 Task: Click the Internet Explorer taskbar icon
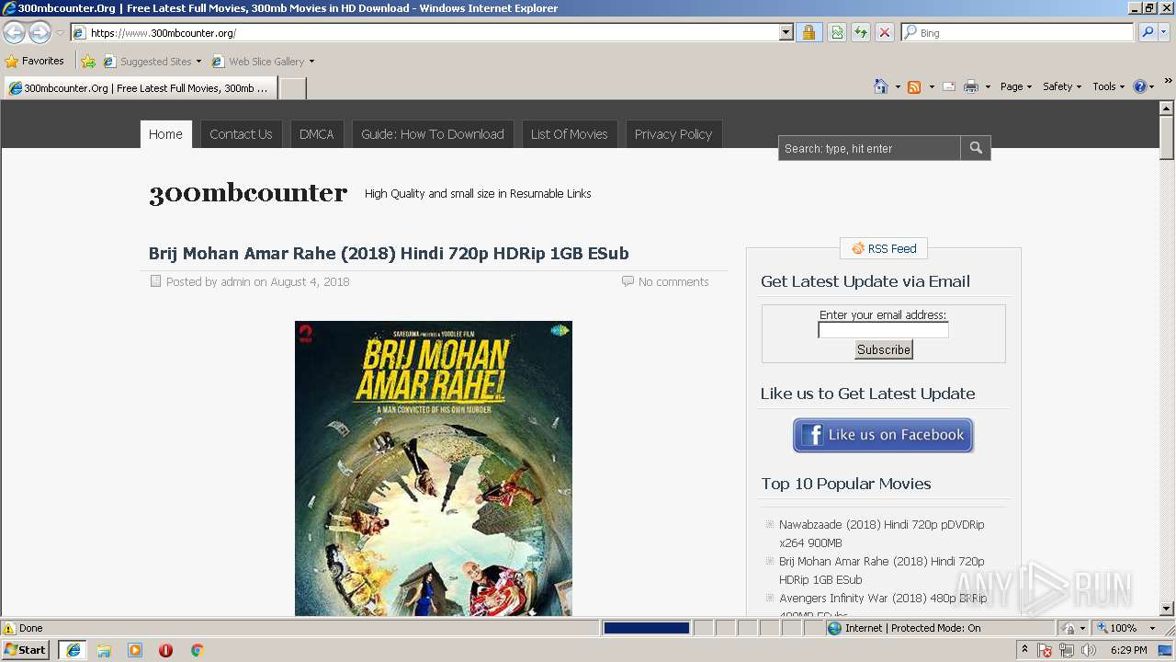tap(73, 650)
